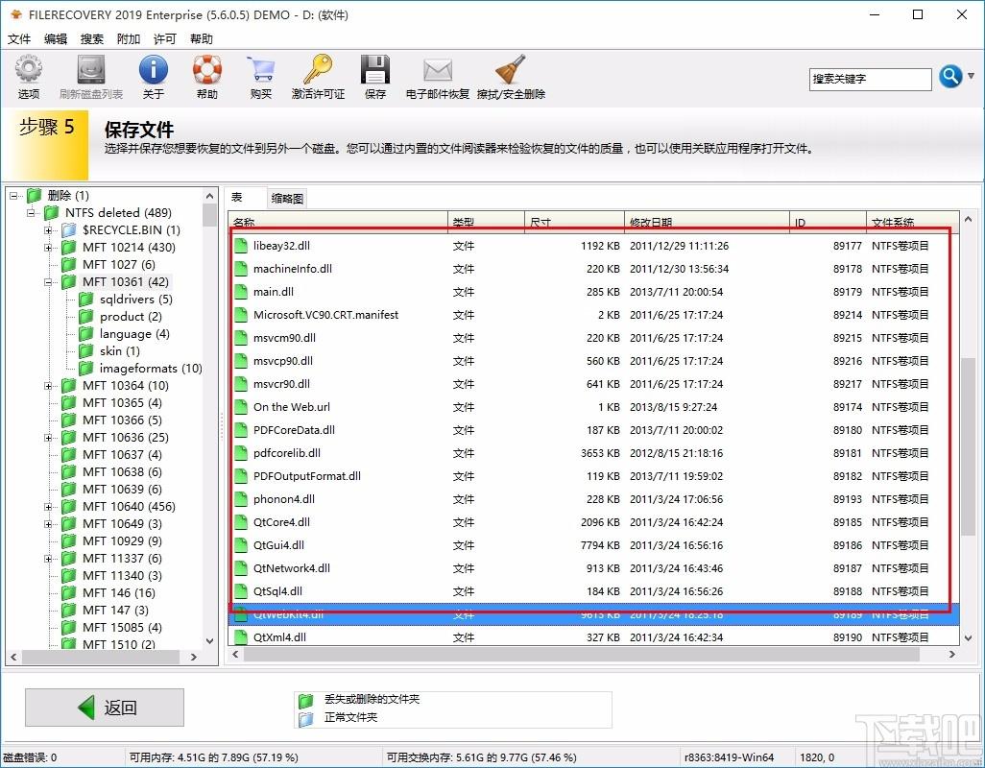985x768 pixels.
Task: Click the About info icon
Action: (154, 77)
